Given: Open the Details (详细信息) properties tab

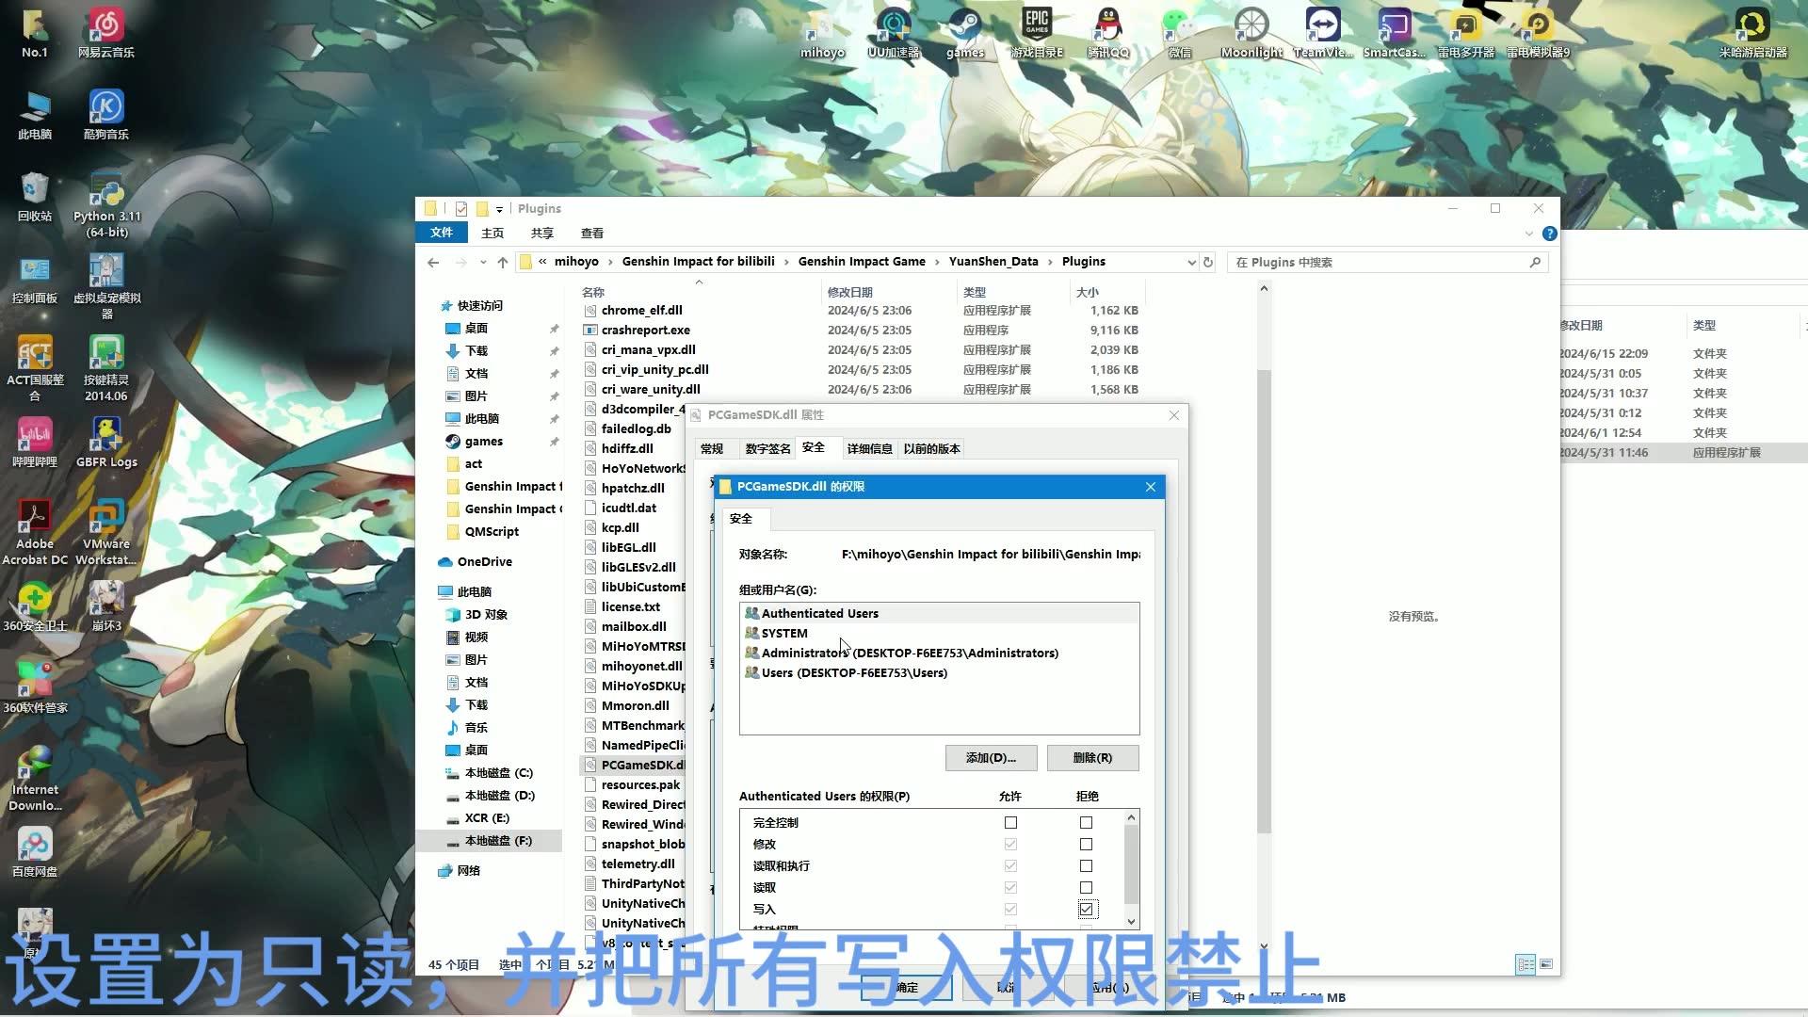Looking at the screenshot, I should (869, 449).
